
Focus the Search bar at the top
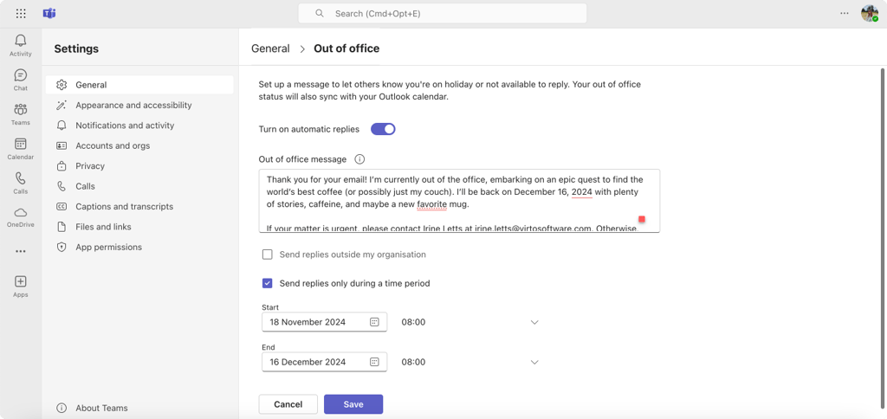[443, 14]
